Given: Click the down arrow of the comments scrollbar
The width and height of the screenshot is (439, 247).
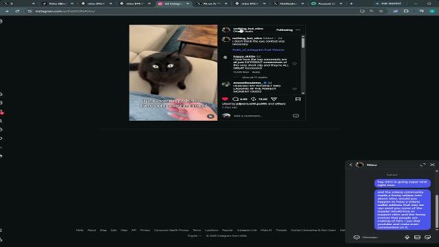Looking at the screenshot, I should point(303,93).
